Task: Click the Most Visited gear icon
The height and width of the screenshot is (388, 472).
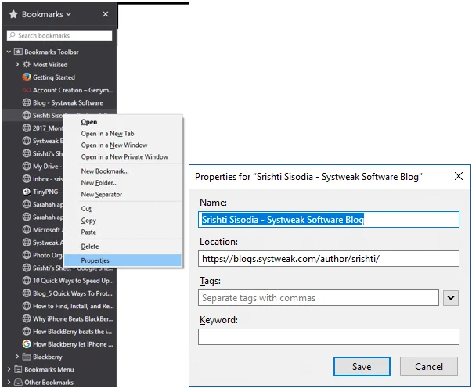Action: click(x=27, y=65)
